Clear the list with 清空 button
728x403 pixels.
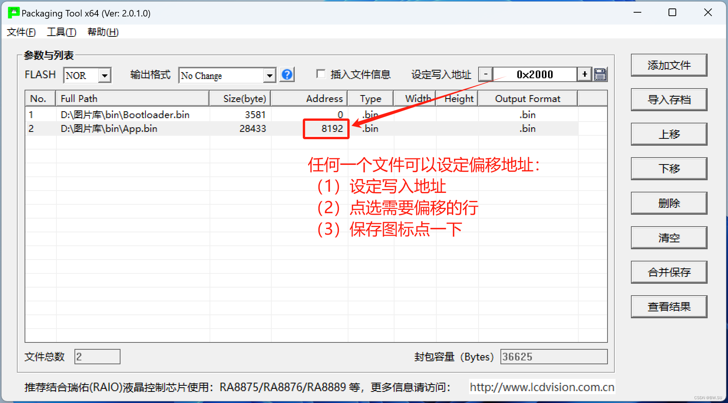pyautogui.click(x=669, y=238)
